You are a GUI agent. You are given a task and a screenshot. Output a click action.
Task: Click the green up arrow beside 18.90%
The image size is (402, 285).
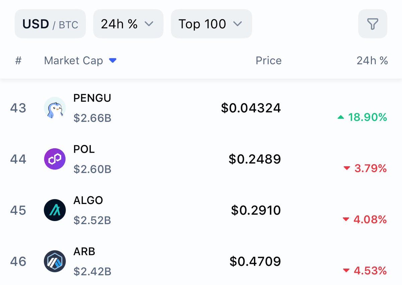tap(341, 117)
